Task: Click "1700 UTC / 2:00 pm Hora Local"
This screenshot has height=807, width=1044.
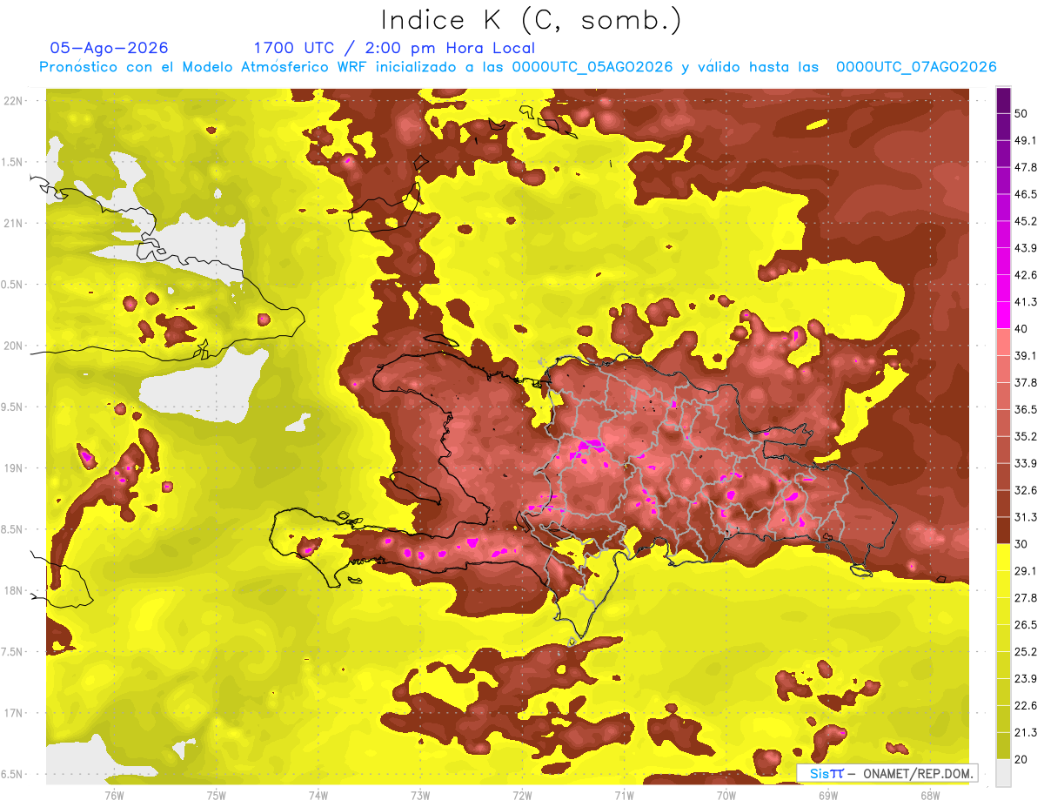Action: coord(394,48)
